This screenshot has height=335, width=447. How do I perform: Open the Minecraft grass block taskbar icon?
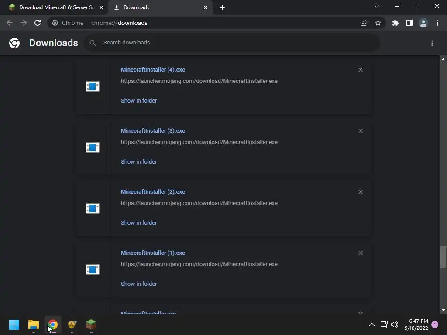[91, 325]
